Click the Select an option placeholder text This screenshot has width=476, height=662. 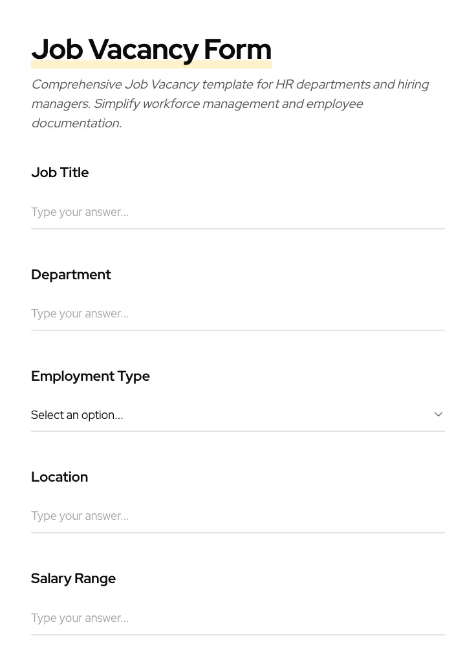pos(77,415)
